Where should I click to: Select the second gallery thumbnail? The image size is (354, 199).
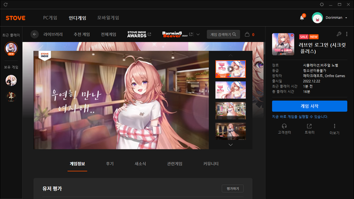(x=230, y=90)
